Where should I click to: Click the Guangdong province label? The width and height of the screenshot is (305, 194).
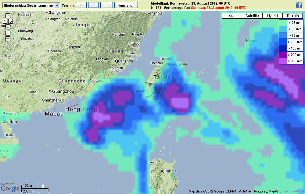point(72,81)
